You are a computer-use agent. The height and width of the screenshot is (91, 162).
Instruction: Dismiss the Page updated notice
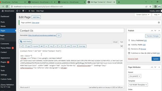(159, 22)
